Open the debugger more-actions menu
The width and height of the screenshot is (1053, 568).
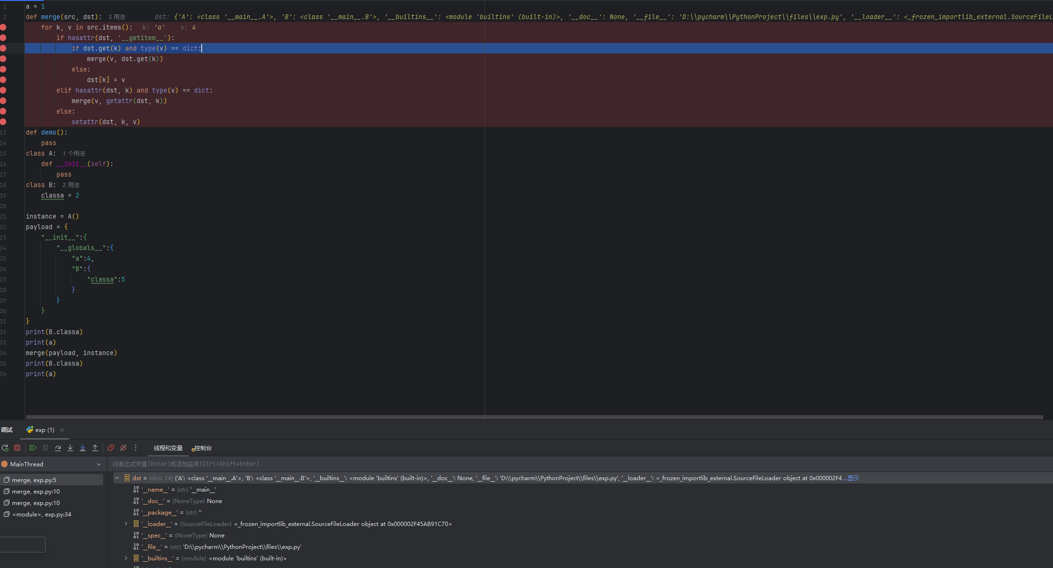(136, 448)
